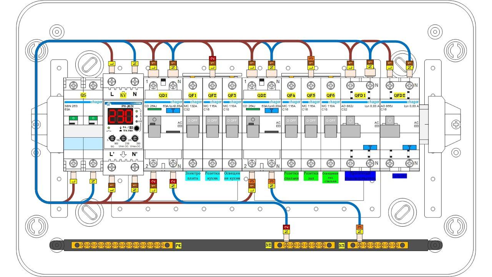Click the PE grounding busbar
The image size is (492, 277).
pyautogui.click(x=123, y=245)
